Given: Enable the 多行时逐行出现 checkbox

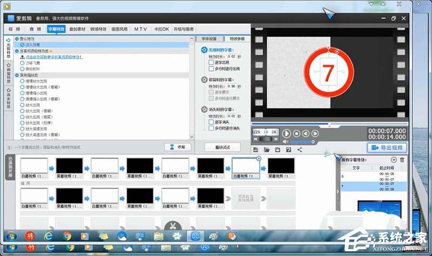Looking at the screenshot, I should pos(211,69).
